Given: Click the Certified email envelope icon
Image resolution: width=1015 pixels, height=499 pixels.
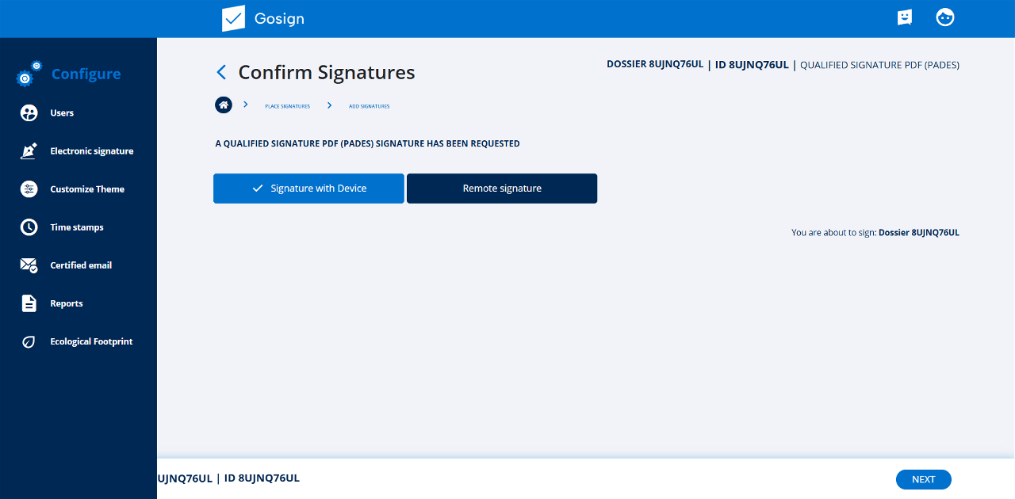Looking at the screenshot, I should (x=29, y=265).
